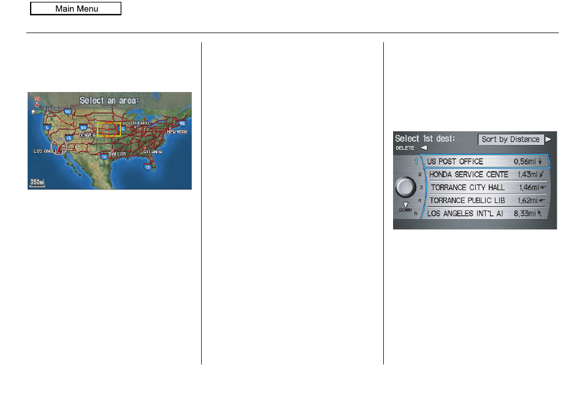585x400 pixels.
Task: Click the Interstate 95 shield near New York
Action: click(182, 123)
